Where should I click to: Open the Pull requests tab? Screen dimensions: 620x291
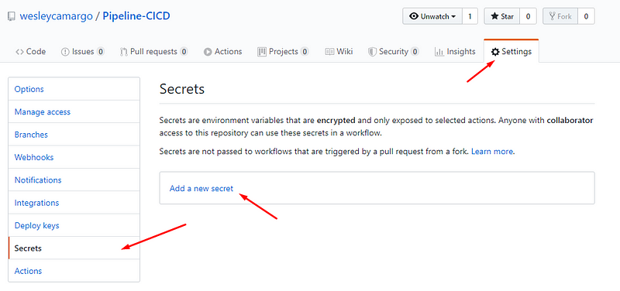[x=153, y=52]
